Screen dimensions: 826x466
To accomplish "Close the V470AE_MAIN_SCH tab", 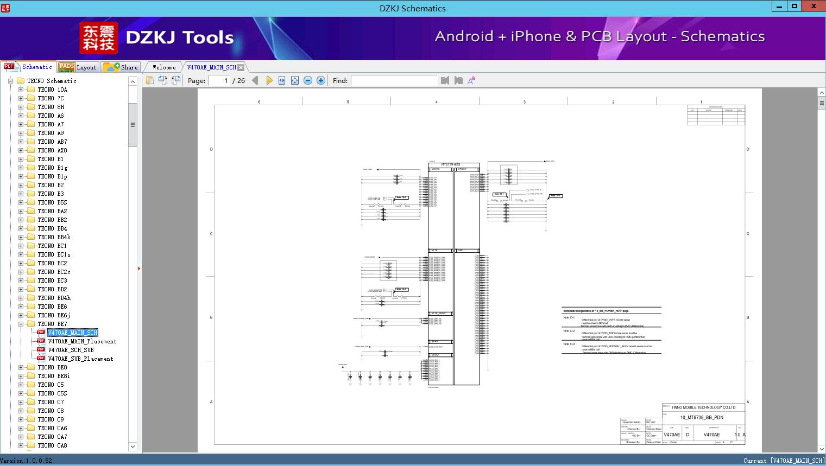I will (241, 67).
